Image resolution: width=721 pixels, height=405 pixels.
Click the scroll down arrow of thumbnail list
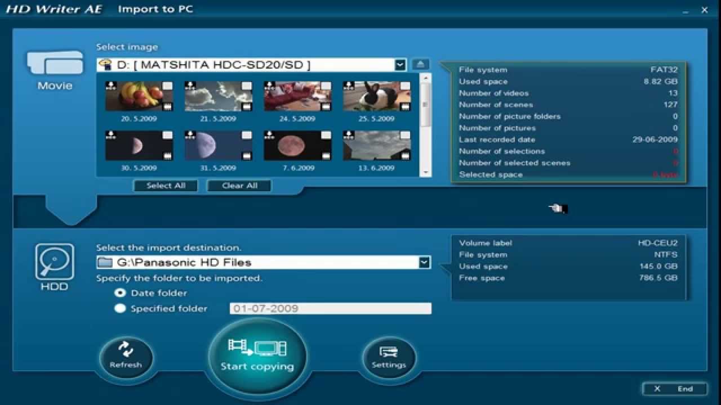[426, 172]
